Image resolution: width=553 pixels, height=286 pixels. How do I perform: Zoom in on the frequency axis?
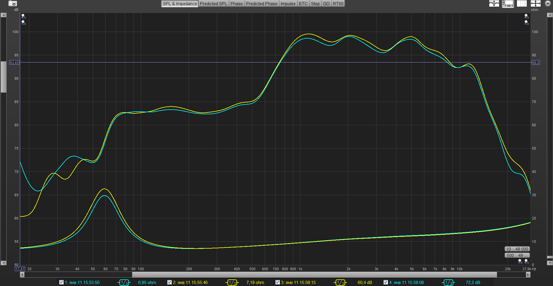[526, 261]
